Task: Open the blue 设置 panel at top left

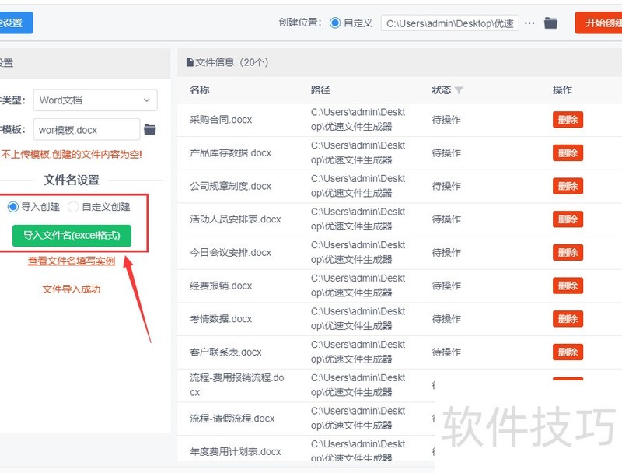Action: click(x=16, y=23)
